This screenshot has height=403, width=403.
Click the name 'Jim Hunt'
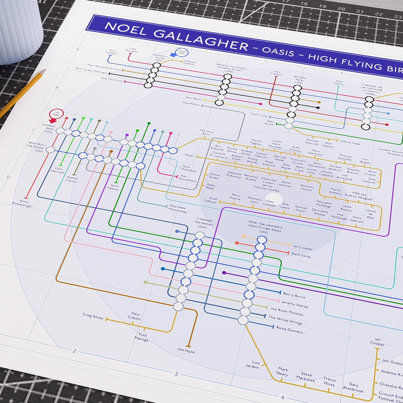click(186, 350)
